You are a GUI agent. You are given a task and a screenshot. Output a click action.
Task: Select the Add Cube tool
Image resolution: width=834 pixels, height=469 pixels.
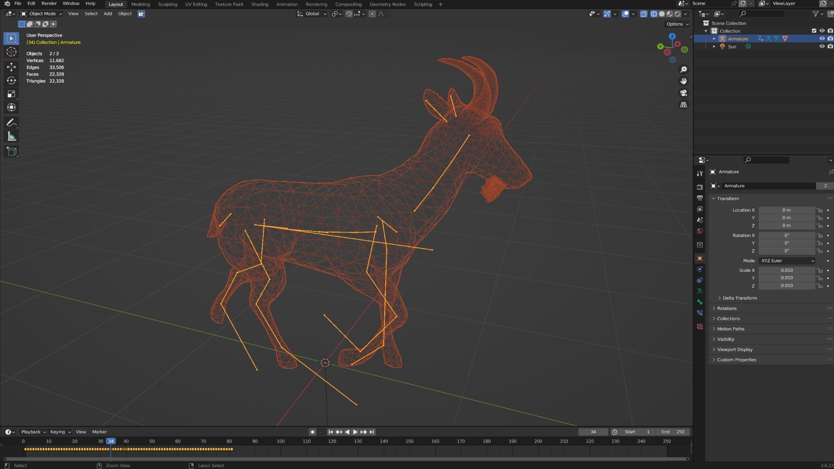coord(11,152)
